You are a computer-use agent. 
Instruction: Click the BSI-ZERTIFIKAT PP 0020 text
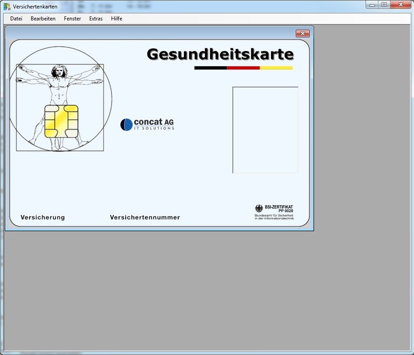click(x=279, y=209)
